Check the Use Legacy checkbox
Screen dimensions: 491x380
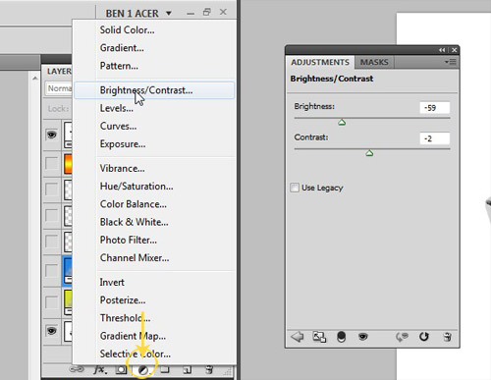tap(295, 188)
